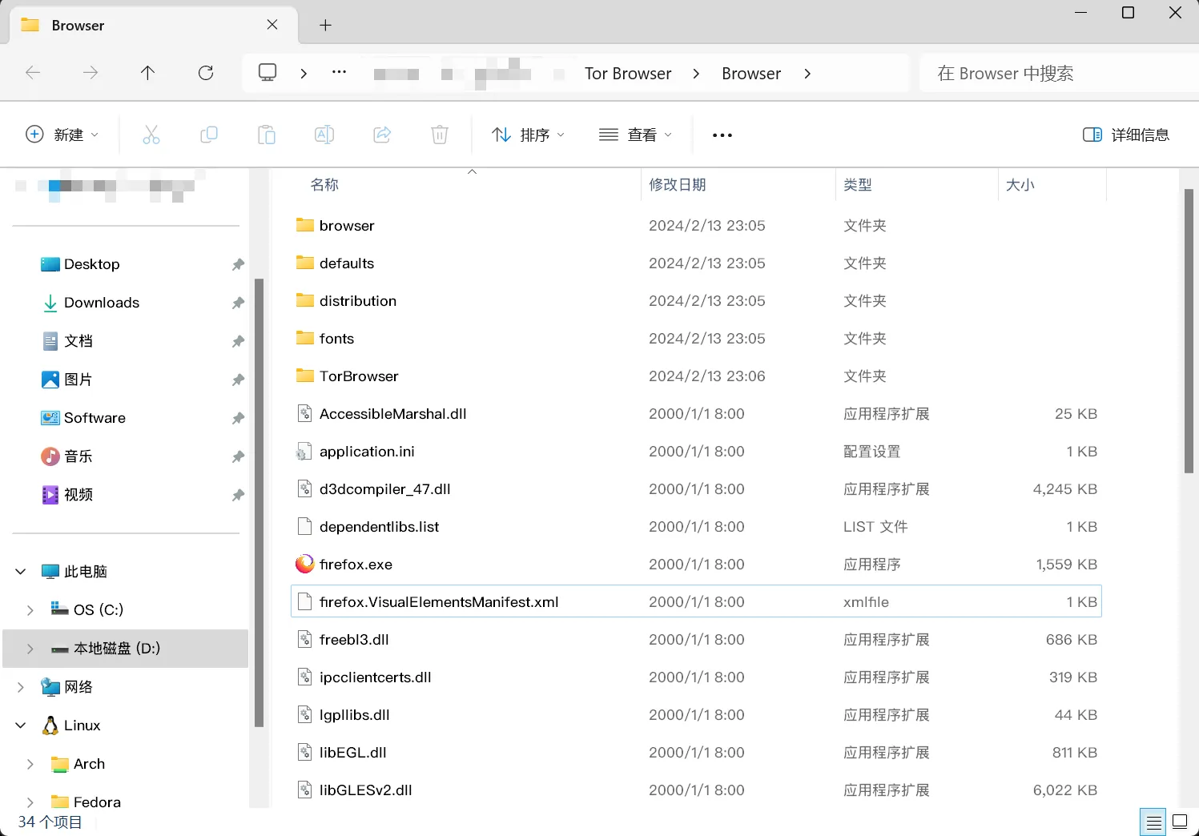This screenshot has width=1199, height=836.
Task: Click the Copy icon in toolbar
Action: click(x=209, y=135)
